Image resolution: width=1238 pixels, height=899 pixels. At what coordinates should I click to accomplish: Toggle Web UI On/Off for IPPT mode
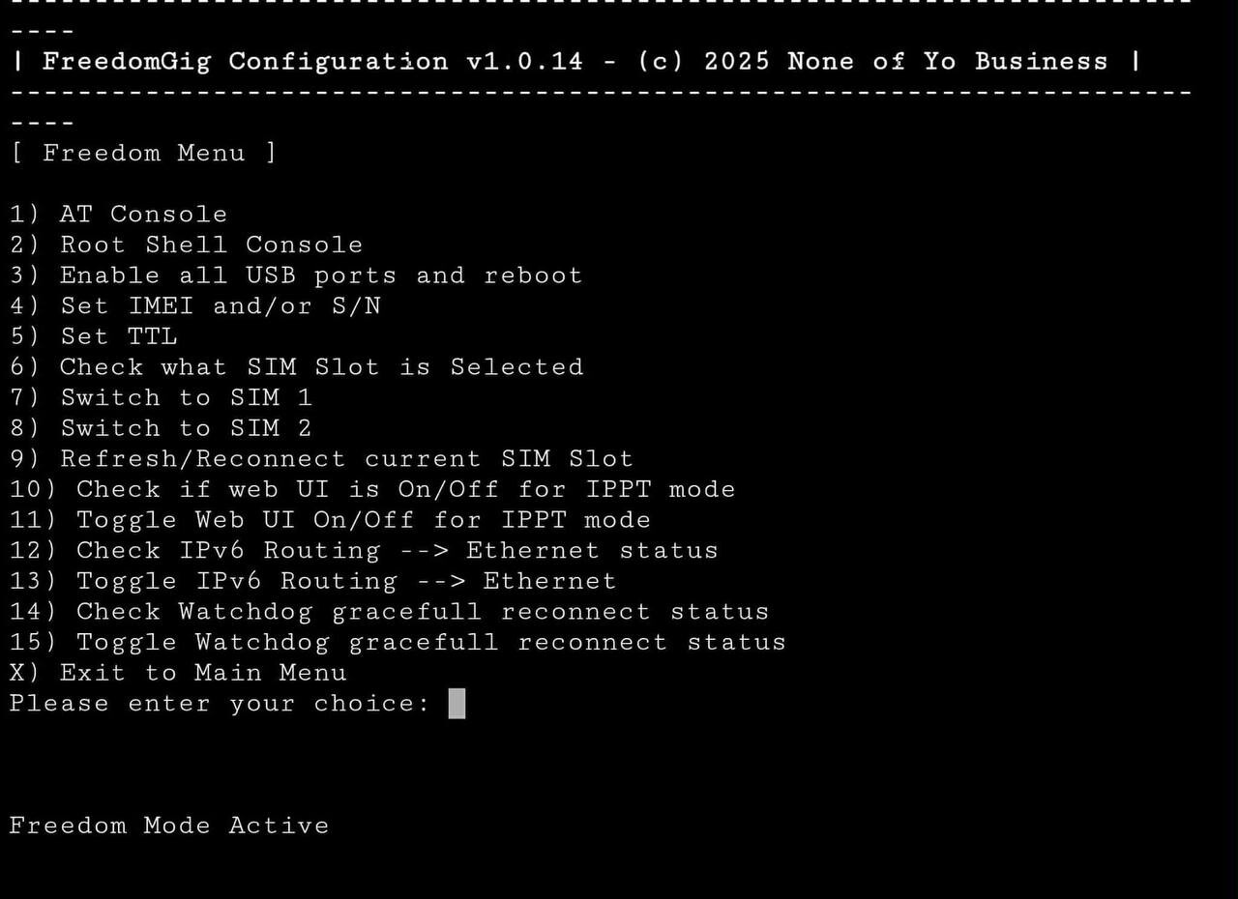coord(330,520)
